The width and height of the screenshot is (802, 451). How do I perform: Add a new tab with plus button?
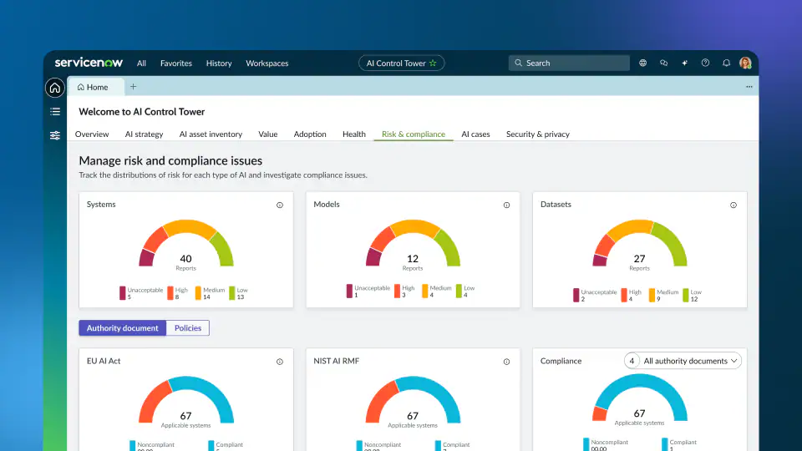[x=133, y=87]
